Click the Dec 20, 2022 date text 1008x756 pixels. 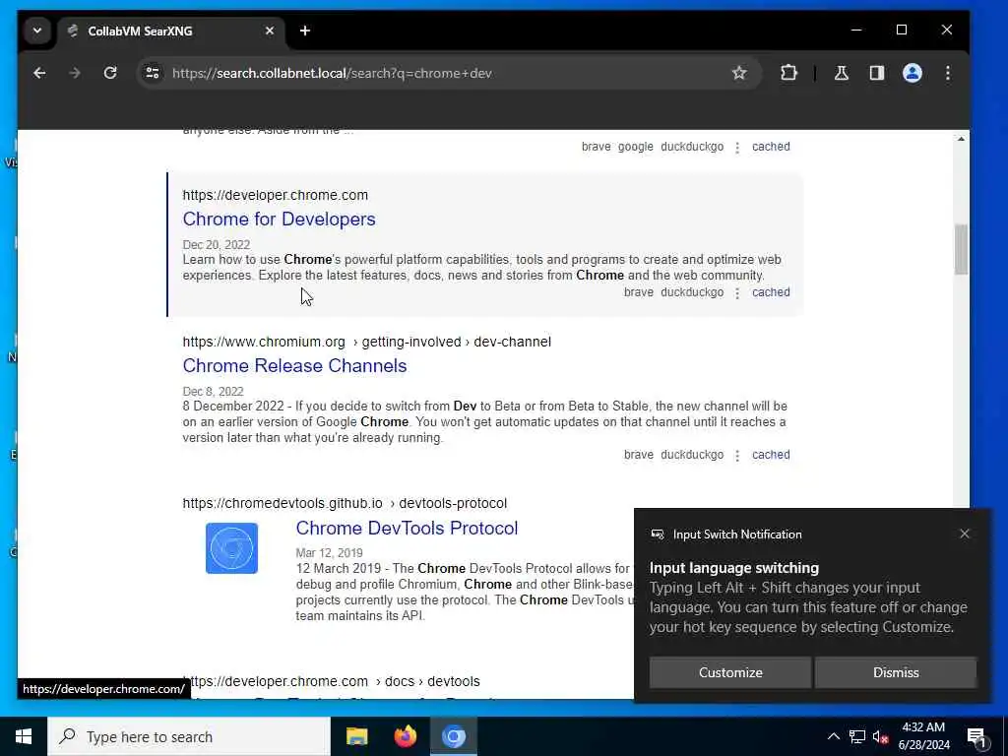216,245
